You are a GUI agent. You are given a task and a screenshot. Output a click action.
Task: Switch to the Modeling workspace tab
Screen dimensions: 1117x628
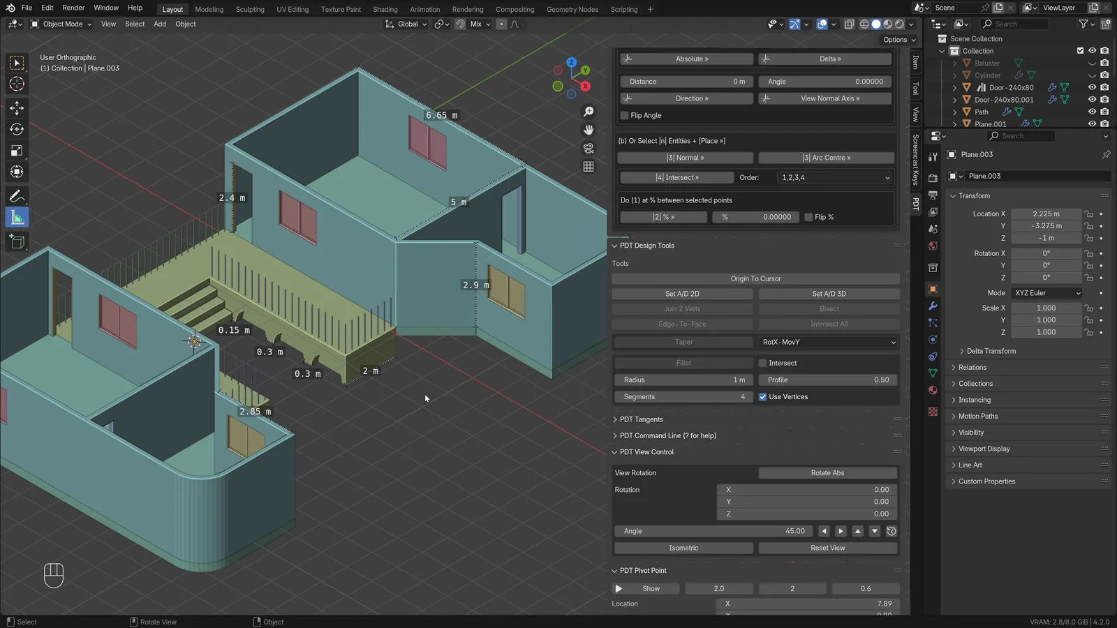209,9
